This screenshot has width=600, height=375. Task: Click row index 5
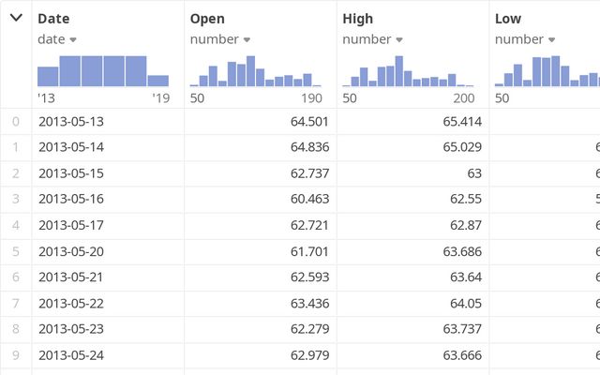pyautogui.click(x=15, y=252)
